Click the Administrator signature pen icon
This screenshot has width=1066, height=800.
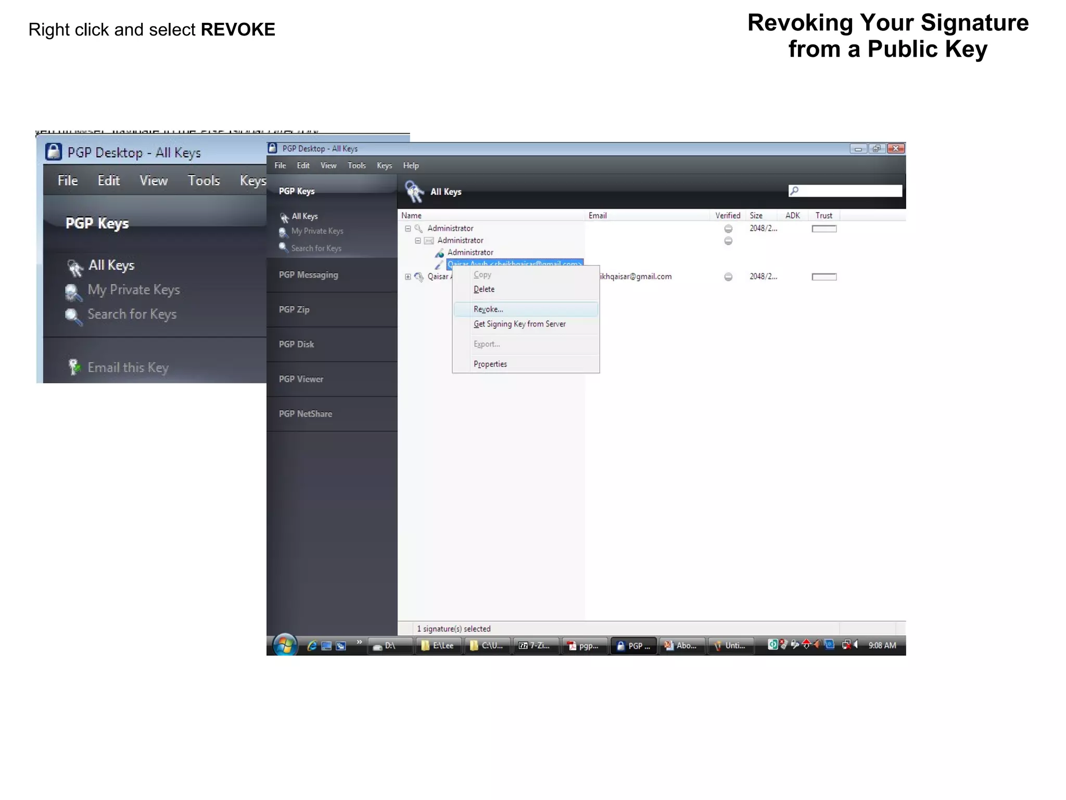click(x=439, y=253)
